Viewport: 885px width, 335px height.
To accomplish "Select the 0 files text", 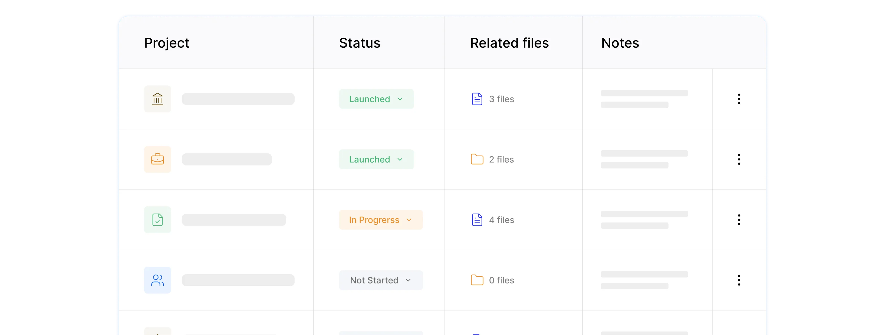I will click(x=502, y=280).
